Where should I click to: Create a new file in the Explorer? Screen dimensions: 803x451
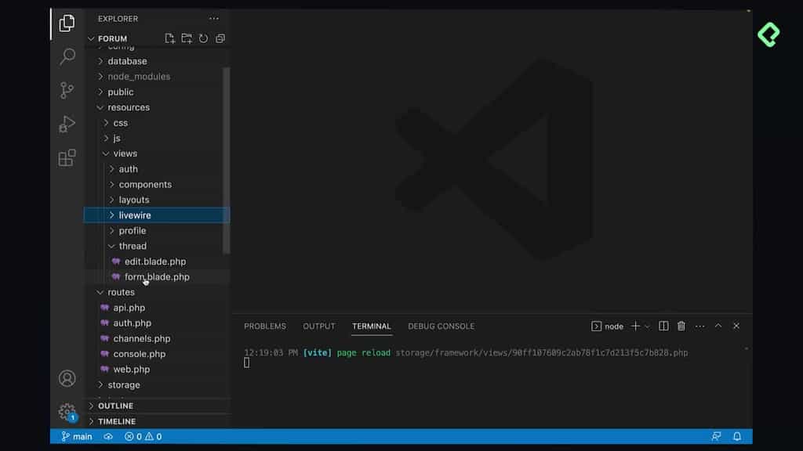click(x=169, y=38)
